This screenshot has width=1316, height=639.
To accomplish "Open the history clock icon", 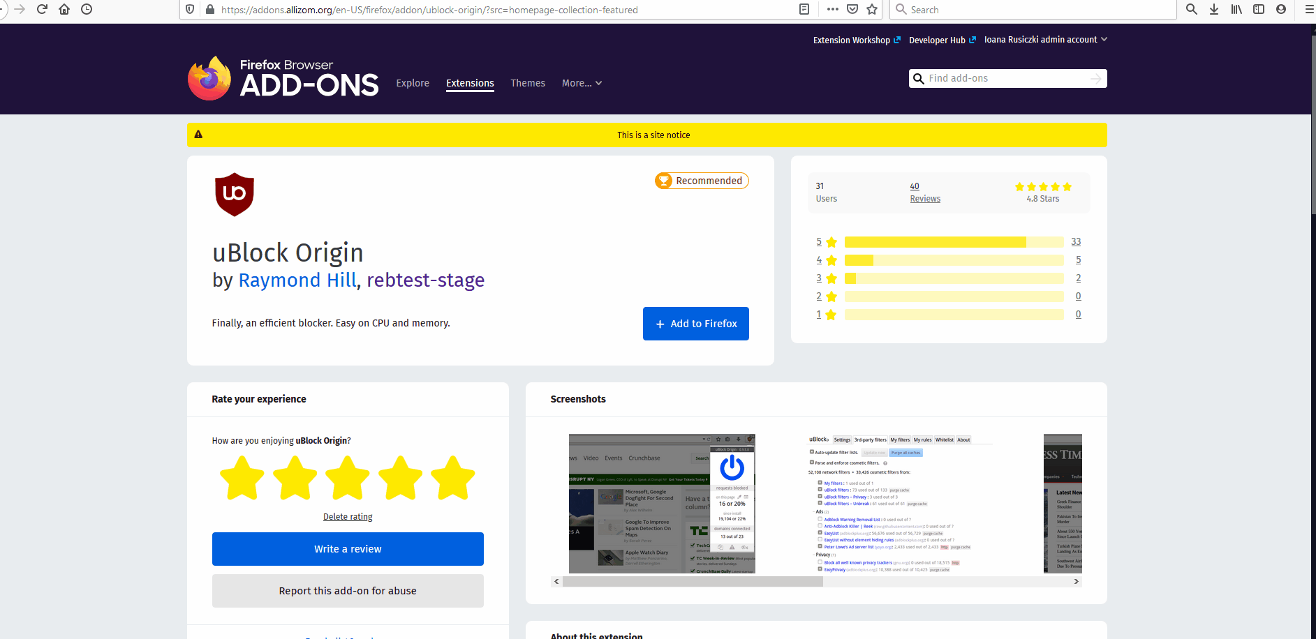I will pyautogui.click(x=87, y=9).
